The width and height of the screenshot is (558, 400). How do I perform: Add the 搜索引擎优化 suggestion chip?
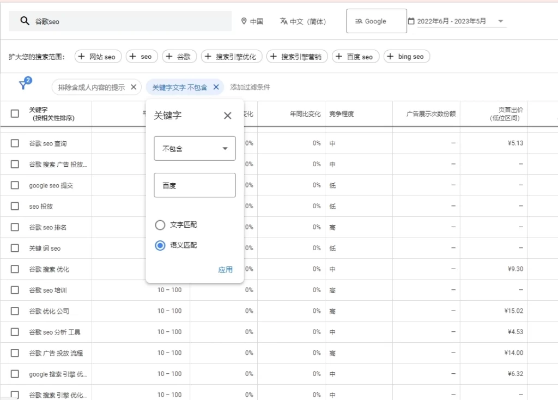click(232, 57)
